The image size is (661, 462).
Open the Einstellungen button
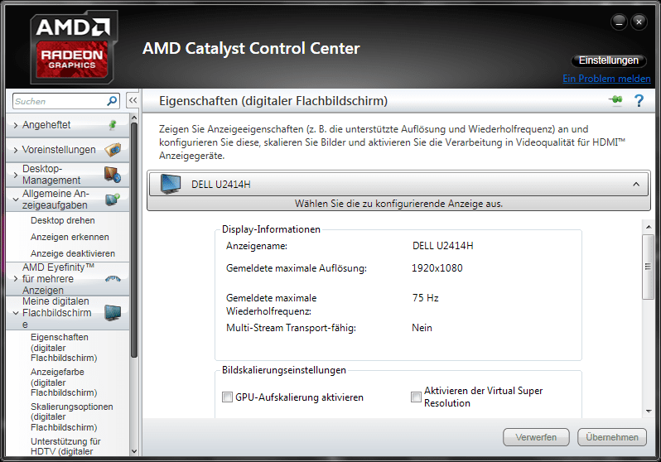pyautogui.click(x=608, y=60)
